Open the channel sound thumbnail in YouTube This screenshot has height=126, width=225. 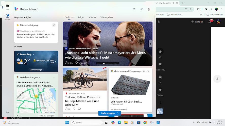[x=160, y=111]
